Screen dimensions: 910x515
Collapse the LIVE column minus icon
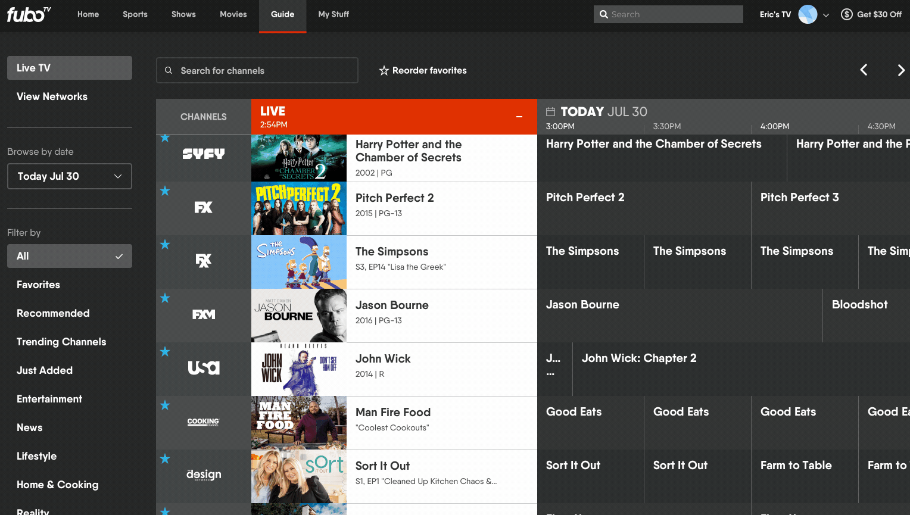(x=519, y=117)
